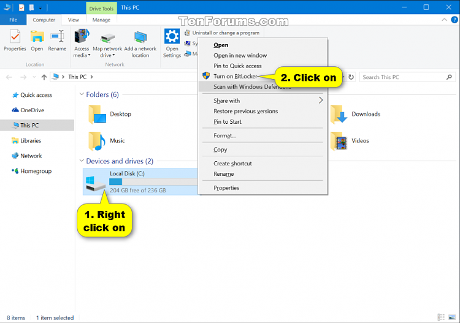Select the Drive Tools contextual tab

101,9
